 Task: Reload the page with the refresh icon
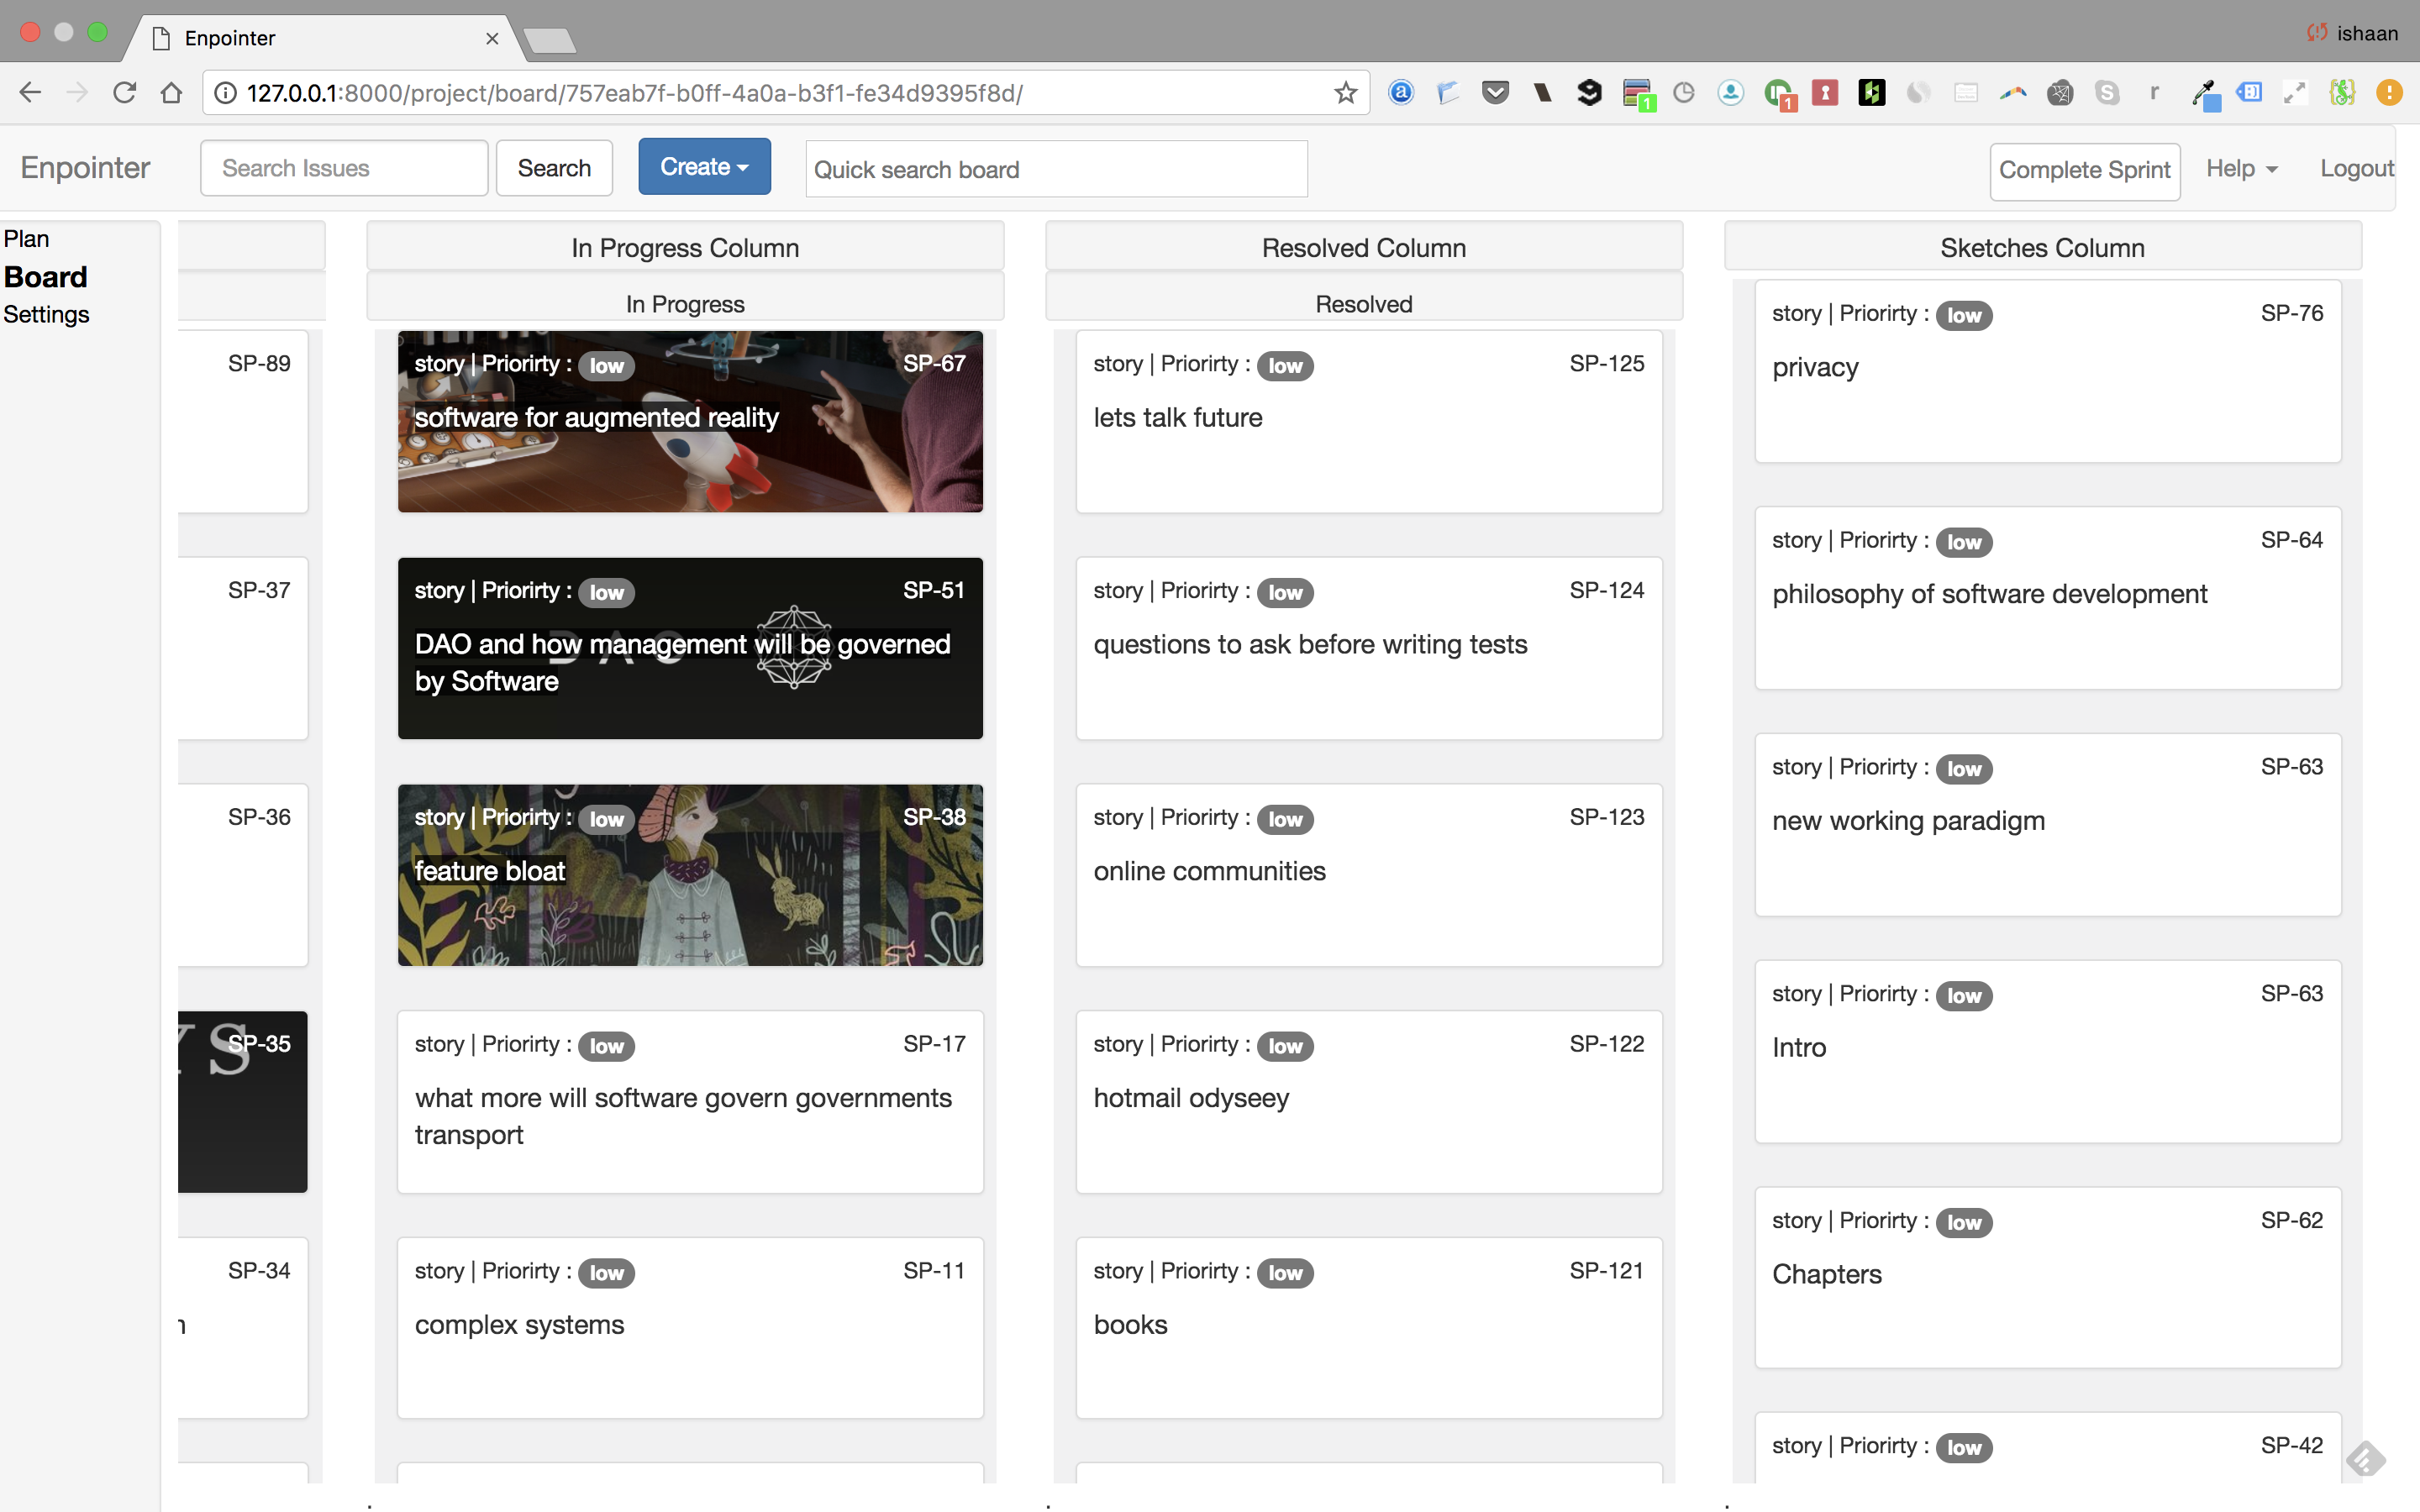click(124, 93)
